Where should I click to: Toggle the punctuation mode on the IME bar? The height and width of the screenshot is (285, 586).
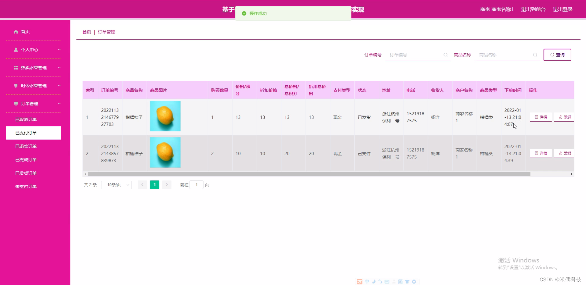380,281
